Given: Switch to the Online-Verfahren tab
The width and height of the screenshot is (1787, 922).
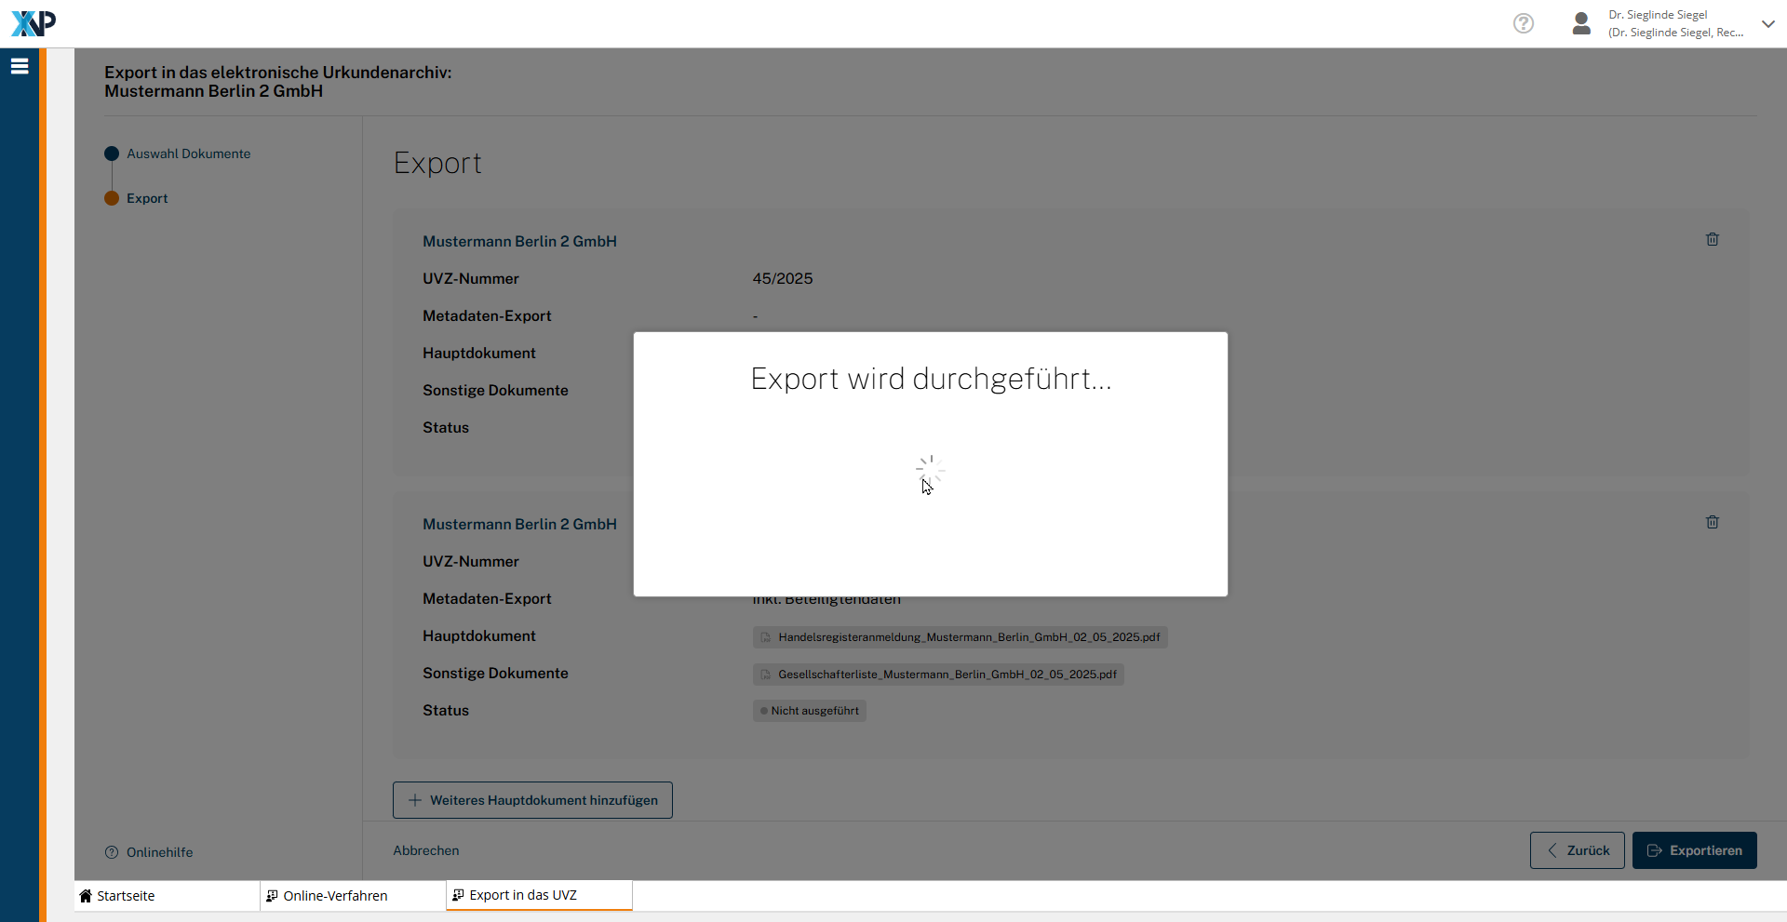Looking at the screenshot, I should click(335, 896).
